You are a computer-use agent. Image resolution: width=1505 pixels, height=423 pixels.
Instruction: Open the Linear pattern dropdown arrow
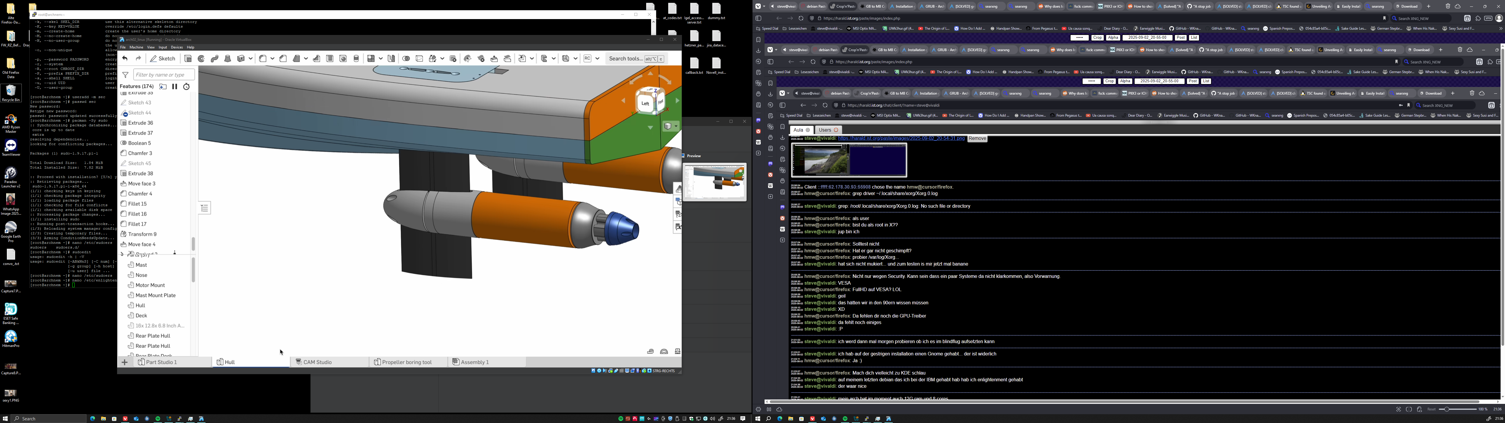click(381, 58)
